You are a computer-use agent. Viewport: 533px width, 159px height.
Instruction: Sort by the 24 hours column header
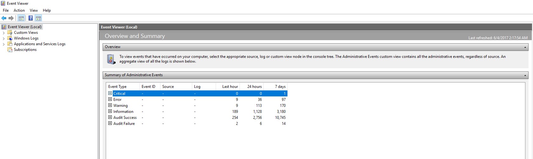pos(254,87)
